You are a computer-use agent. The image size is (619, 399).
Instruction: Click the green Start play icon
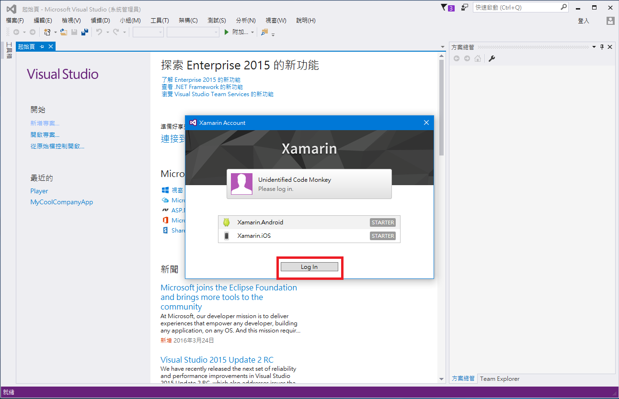point(227,32)
